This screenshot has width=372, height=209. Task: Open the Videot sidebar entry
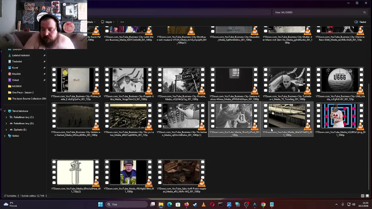[15, 80]
